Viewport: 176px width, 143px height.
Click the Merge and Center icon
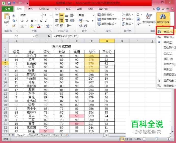click(x=72, y=20)
